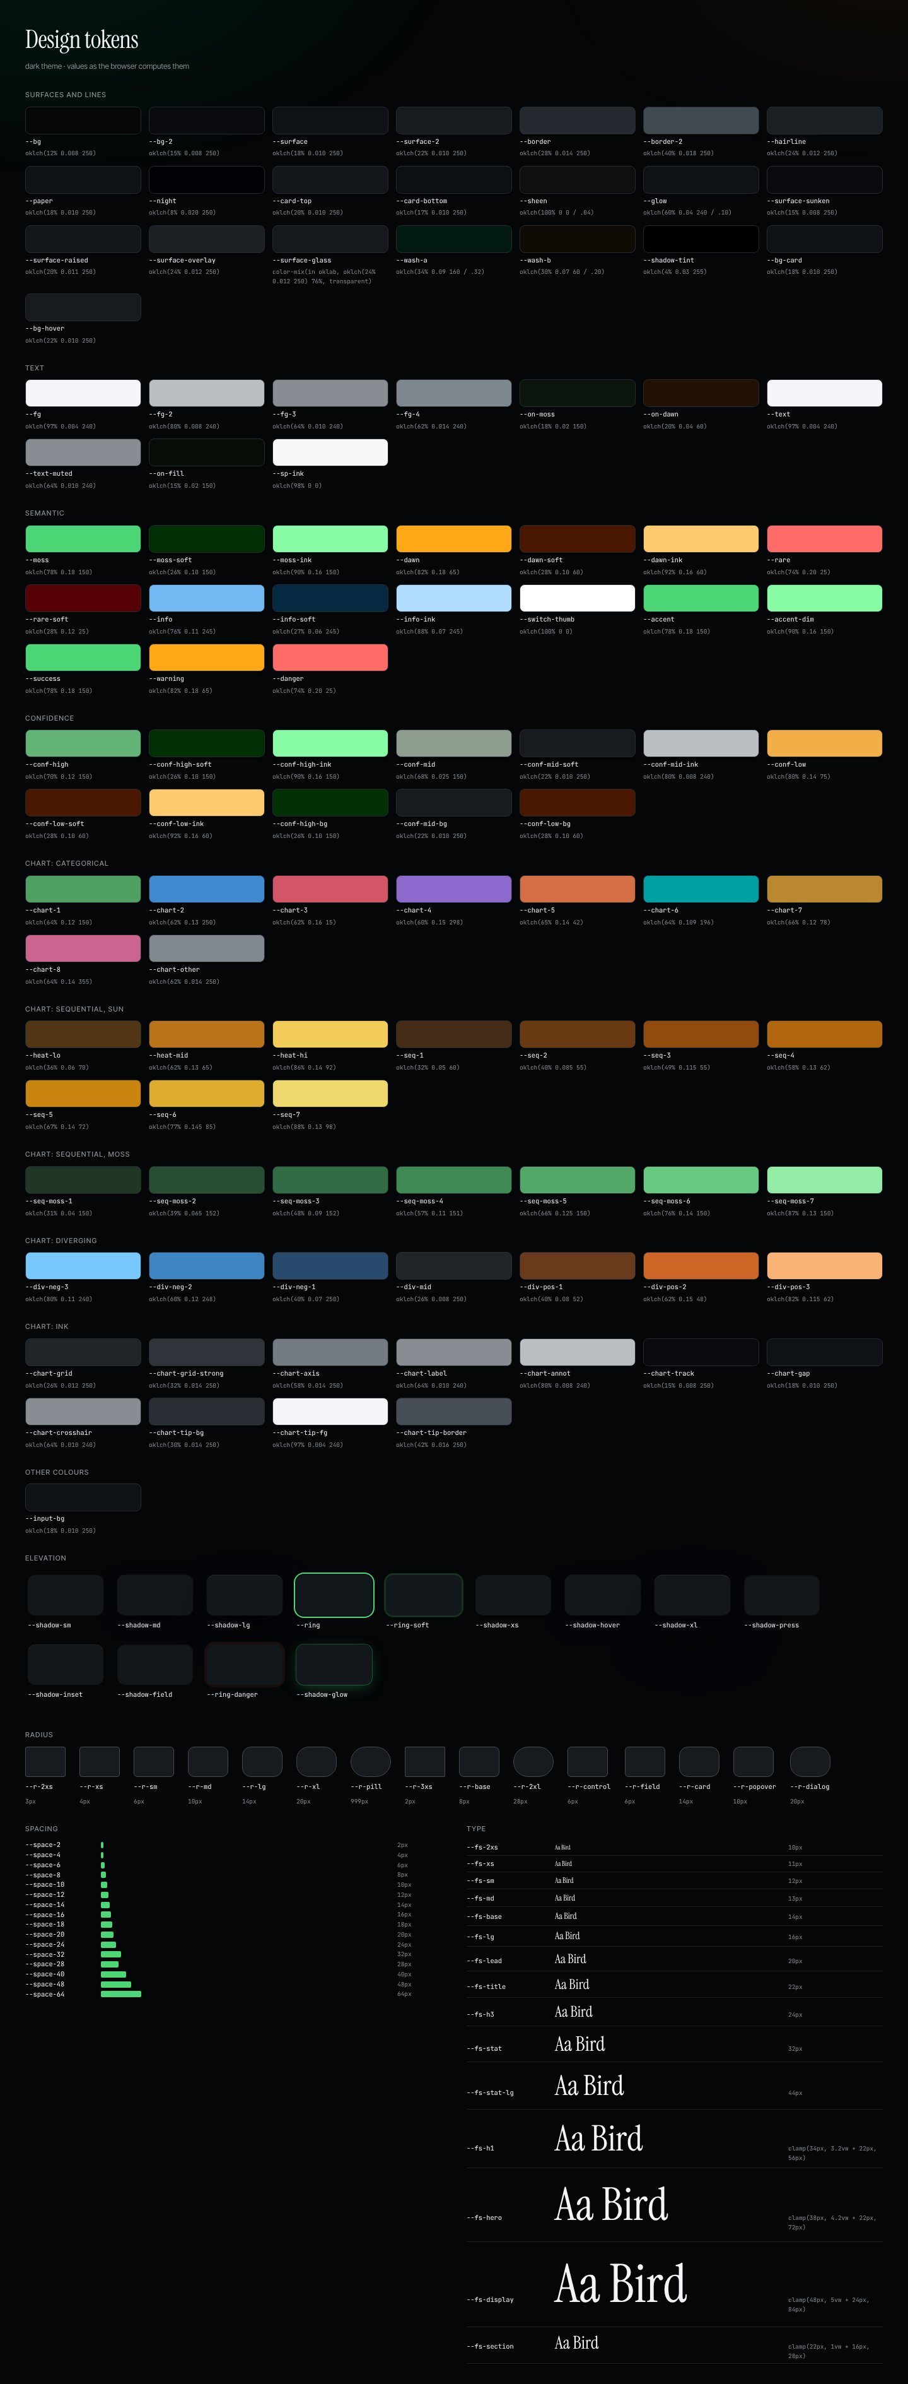Click the "--fs-section" token label
This screenshot has height=2384, width=908.
[x=490, y=2346]
